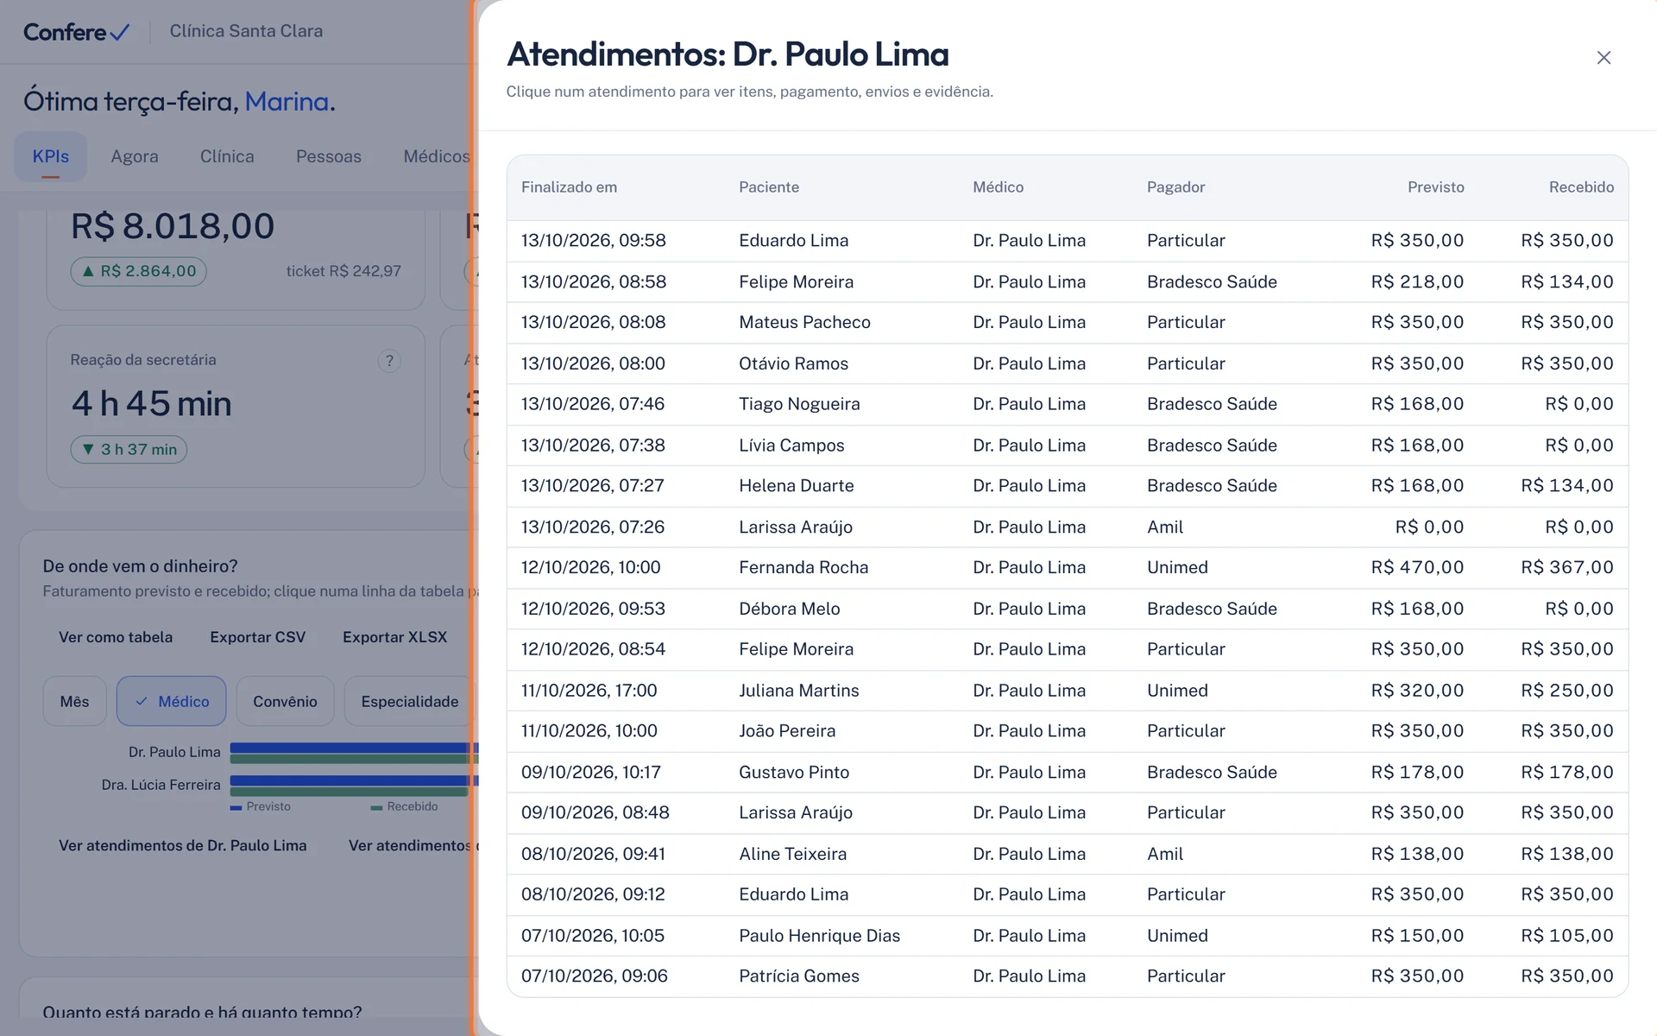Select the Convênio grouping chip
This screenshot has height=1036, width=1657.
(x=285, y=701)
